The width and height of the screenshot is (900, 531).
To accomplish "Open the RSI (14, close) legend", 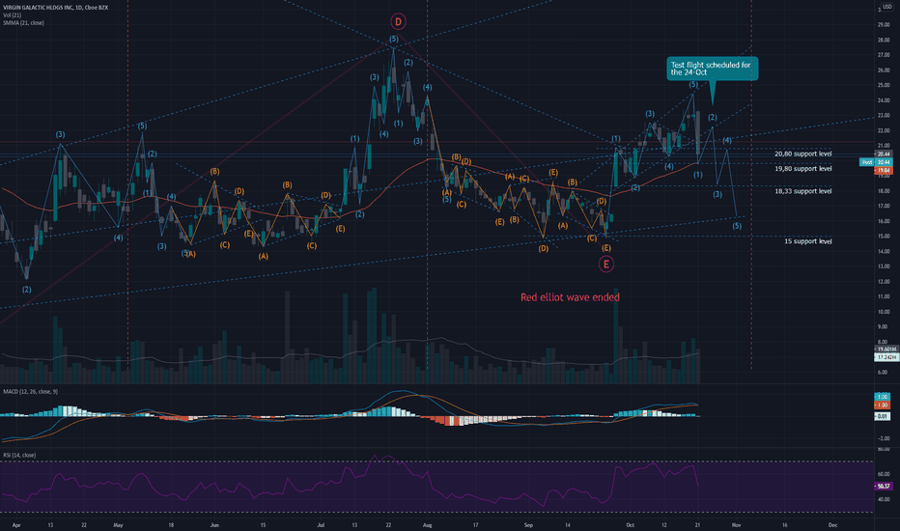I will pos(19,456).
